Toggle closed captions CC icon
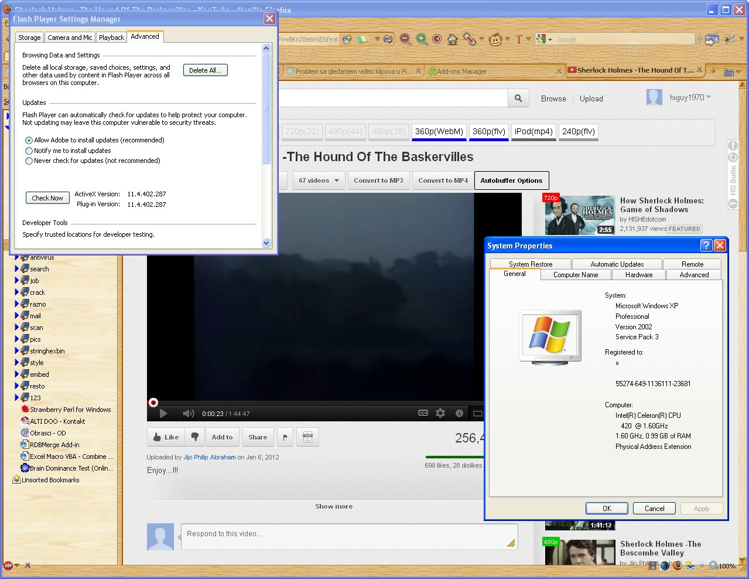This screenshot has width=749, height=579. click(423, 413)
